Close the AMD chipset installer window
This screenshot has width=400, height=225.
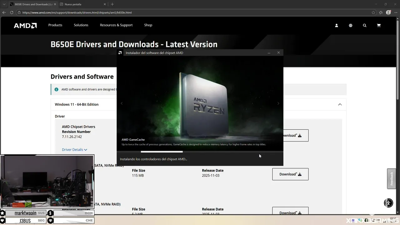pos(278,53)
